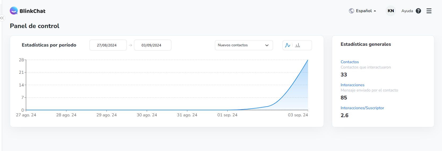Click the BlinkChat logo icon
Image resolution: width=442 pixels, height=151 pixels.
14,11
